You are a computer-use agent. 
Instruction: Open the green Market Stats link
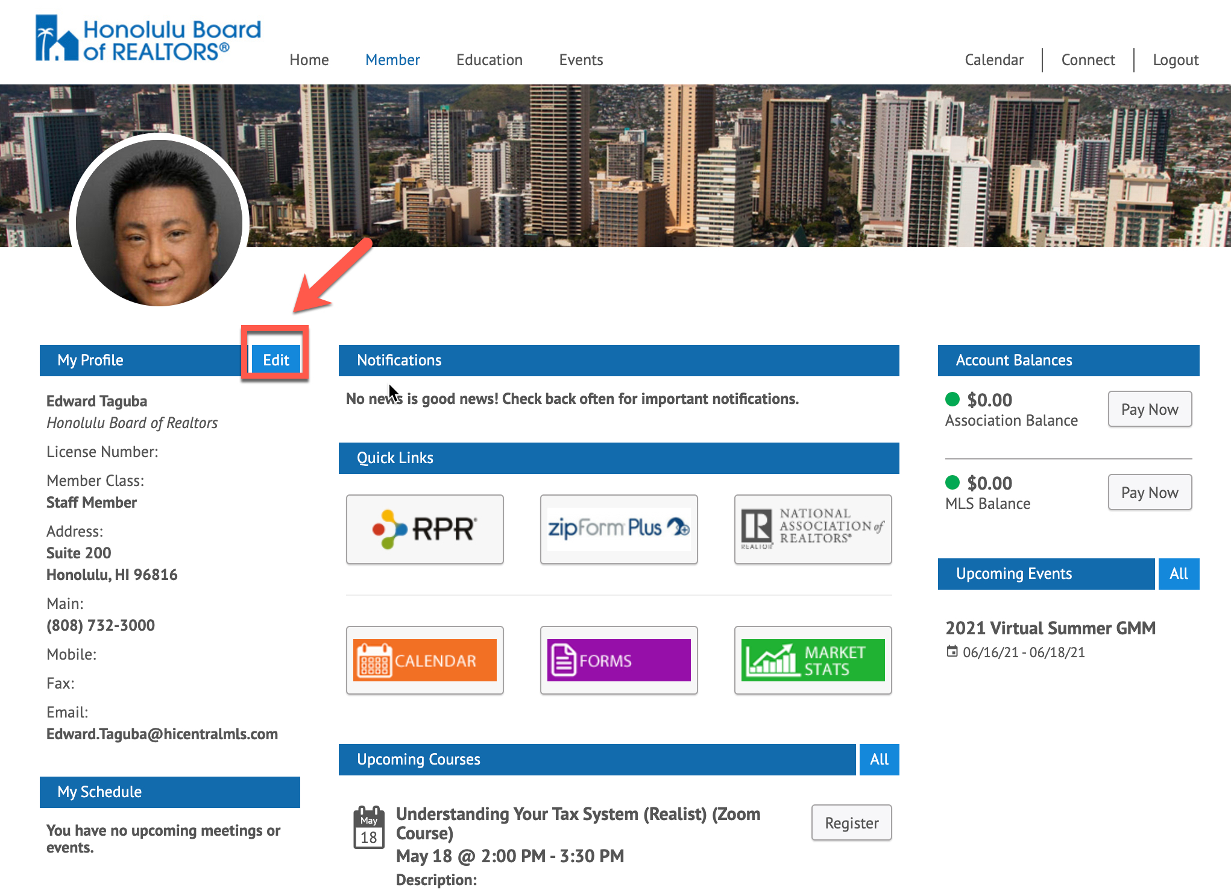[813, 660]
